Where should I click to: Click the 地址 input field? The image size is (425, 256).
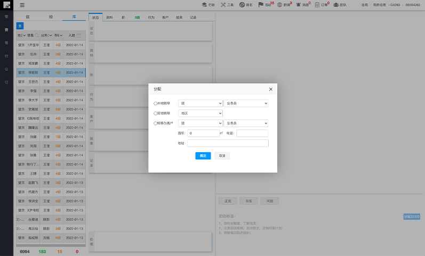(x=228, y=143)
